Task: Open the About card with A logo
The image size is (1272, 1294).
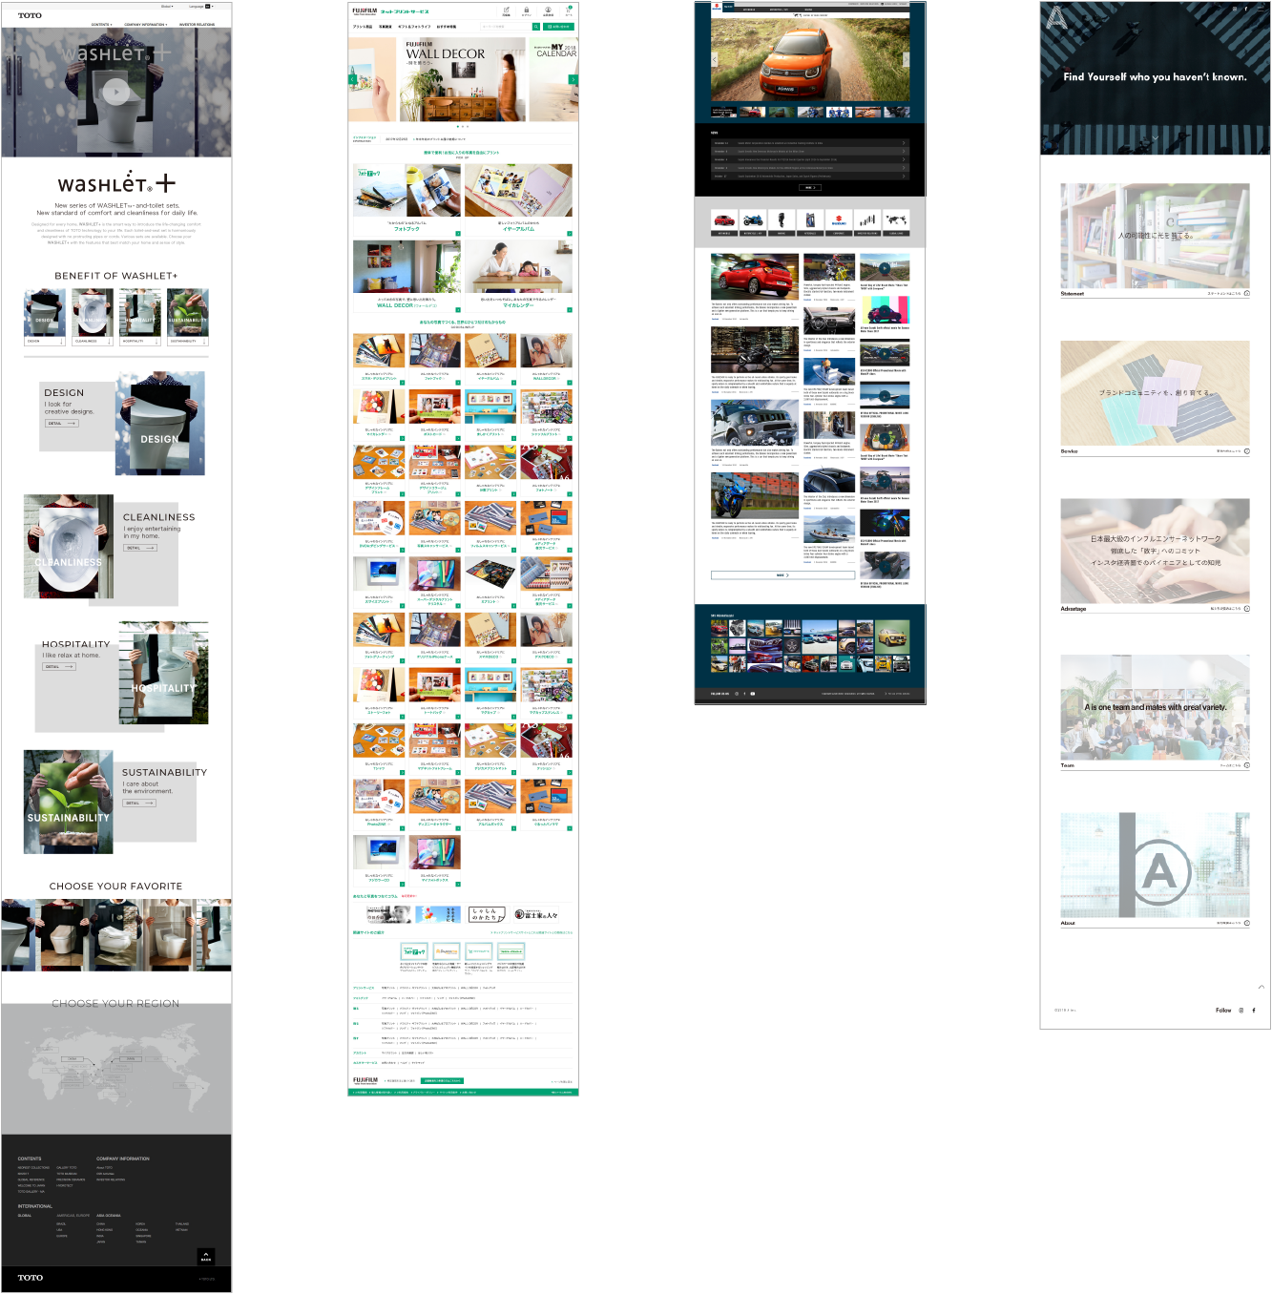Action: (1155, 869)
